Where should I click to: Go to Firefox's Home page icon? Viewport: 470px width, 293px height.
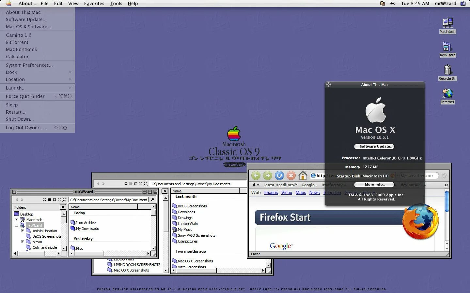[x=303, y=176]
